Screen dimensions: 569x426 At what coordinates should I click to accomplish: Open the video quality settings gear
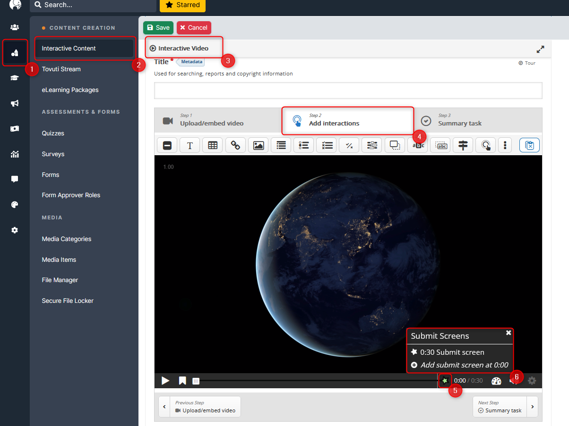(532, 381)
